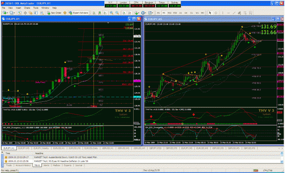Select the vertical line drawing tool
Viewport: 285px width, 173px height.
223,13
